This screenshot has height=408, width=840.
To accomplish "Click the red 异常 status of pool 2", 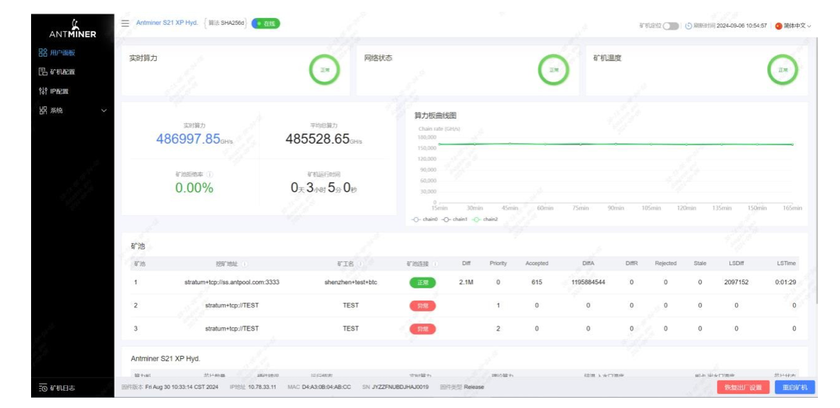I will pyautogui.click(x=422, y=306).
